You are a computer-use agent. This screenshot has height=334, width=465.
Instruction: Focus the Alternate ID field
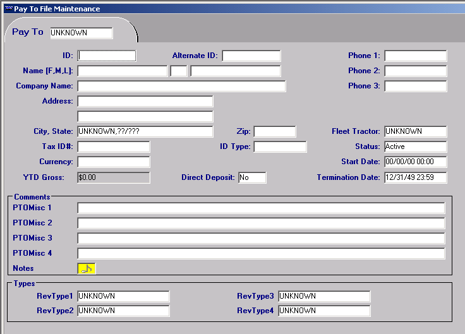[251, 56]
